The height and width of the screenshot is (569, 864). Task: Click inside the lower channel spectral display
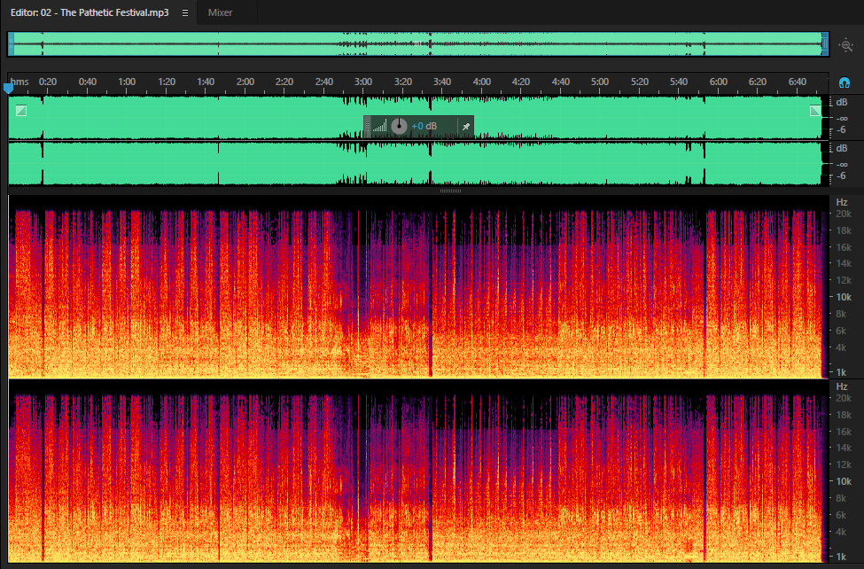point(419,472)
